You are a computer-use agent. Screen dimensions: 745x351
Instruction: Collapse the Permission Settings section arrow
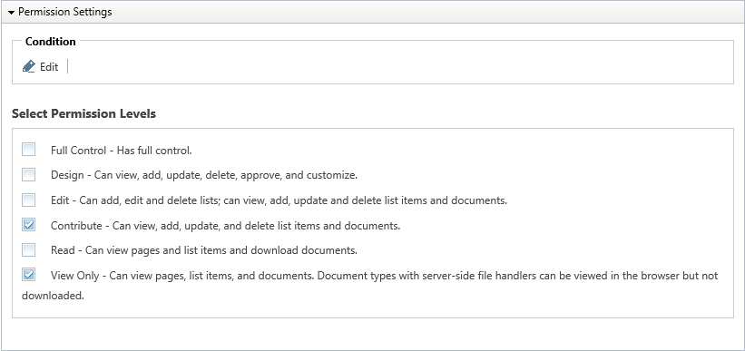(x=12, y=13)
